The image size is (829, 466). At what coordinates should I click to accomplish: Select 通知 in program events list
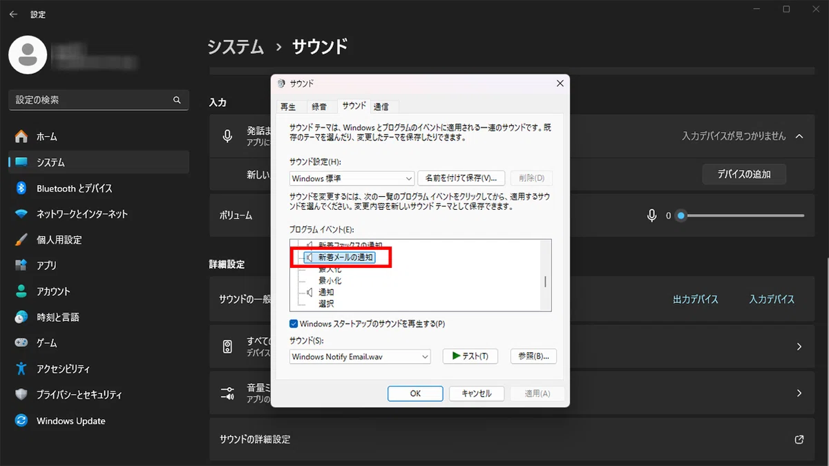[326, 293]
